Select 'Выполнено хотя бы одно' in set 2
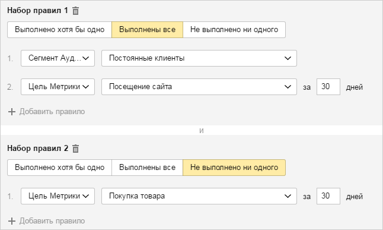 pos(60,168)
